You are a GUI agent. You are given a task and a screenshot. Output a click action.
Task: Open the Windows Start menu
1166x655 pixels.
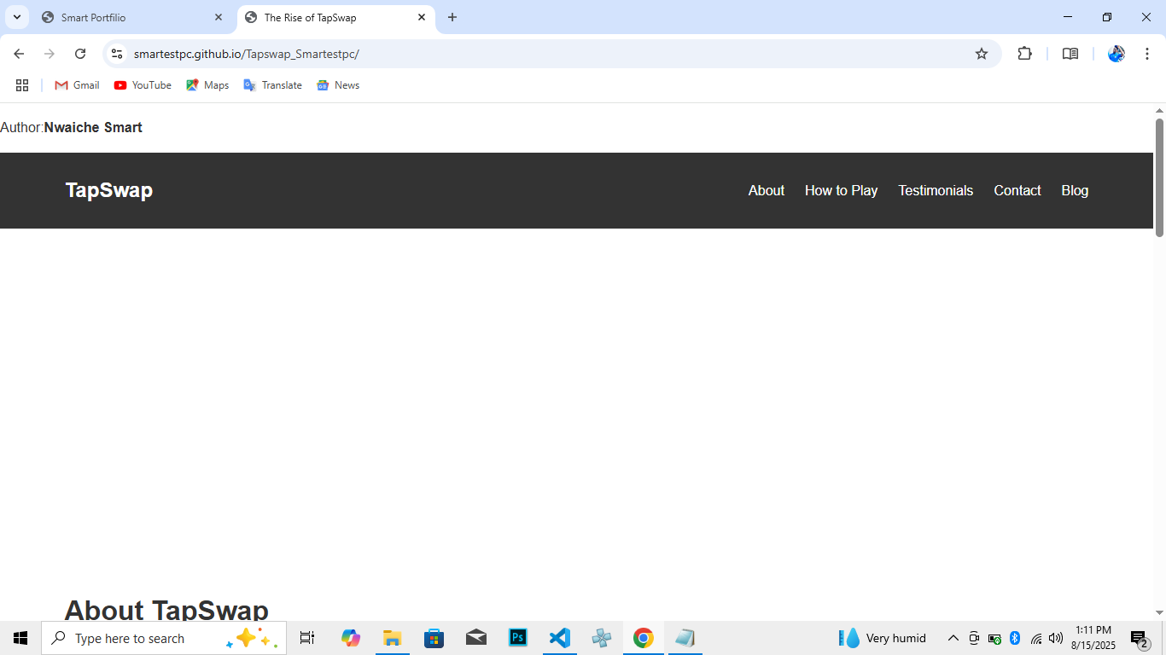coord(20,638)
